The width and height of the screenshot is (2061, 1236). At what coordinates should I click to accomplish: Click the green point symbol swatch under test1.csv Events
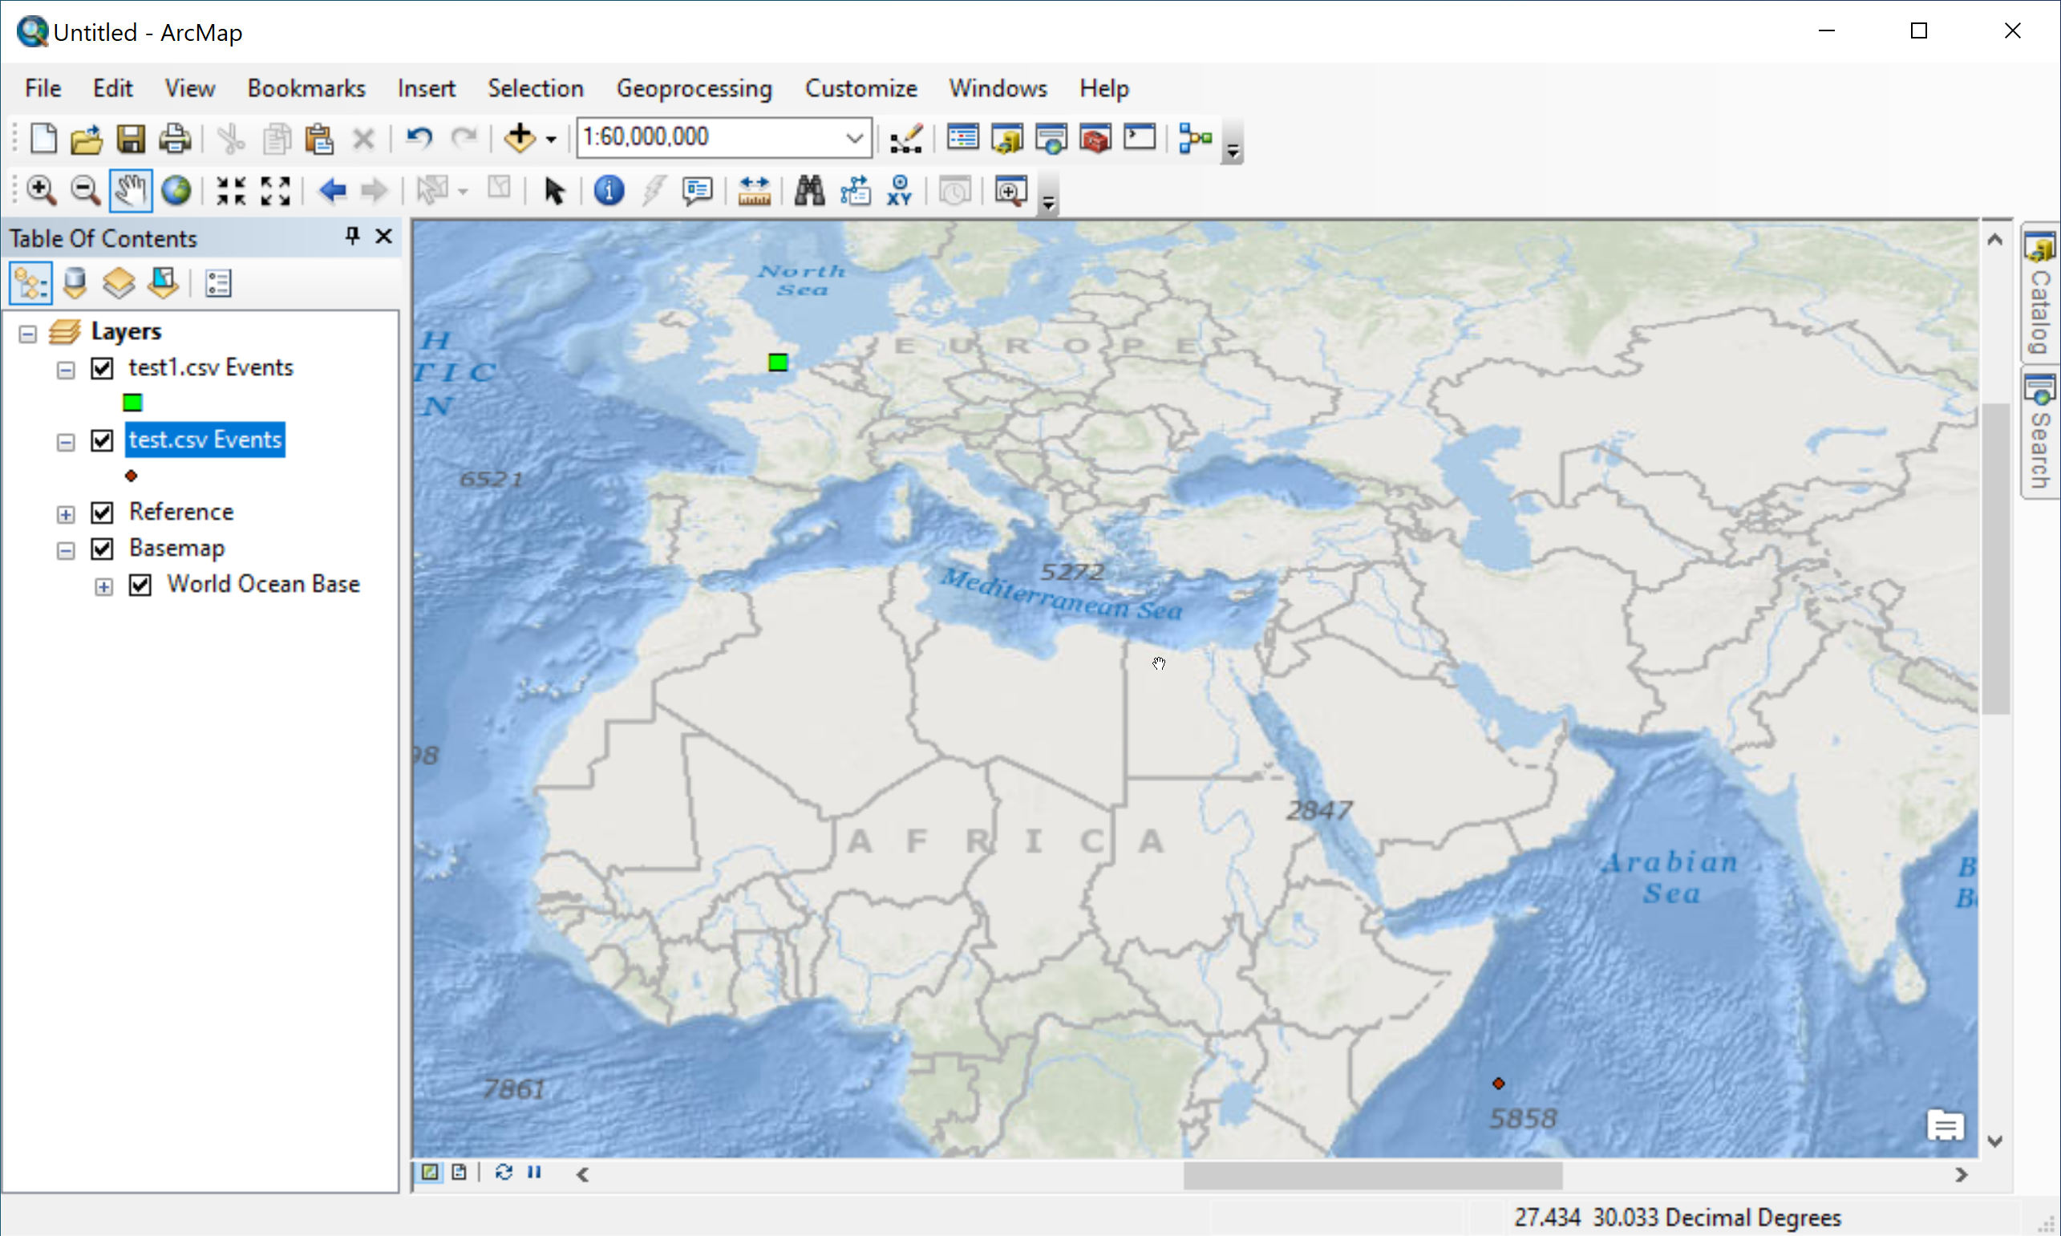point(132,403)
